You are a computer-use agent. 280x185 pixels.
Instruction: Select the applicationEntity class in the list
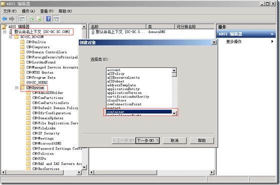(x=139, y=89)
